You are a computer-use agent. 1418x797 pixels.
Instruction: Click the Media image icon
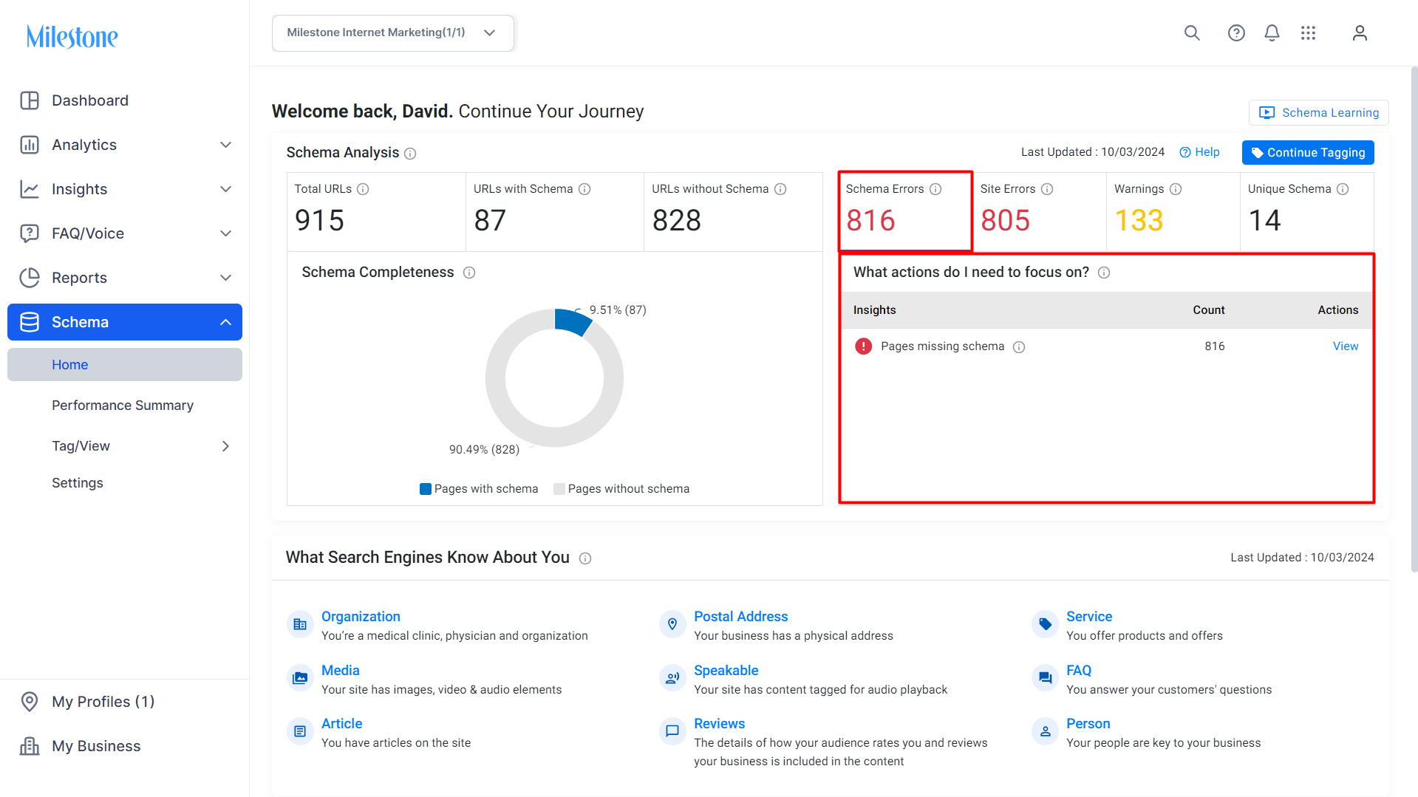coord(300,678)
